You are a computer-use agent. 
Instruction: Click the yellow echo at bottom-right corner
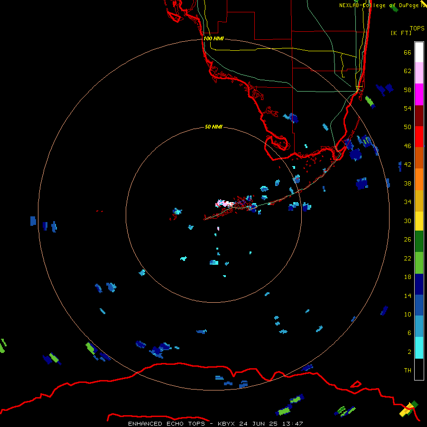point(407,409)
